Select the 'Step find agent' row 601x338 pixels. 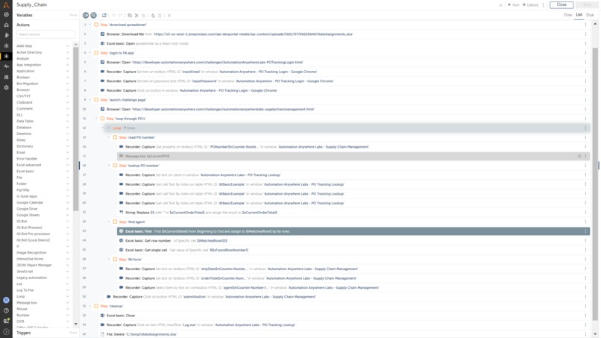click(x=350, y=222)
